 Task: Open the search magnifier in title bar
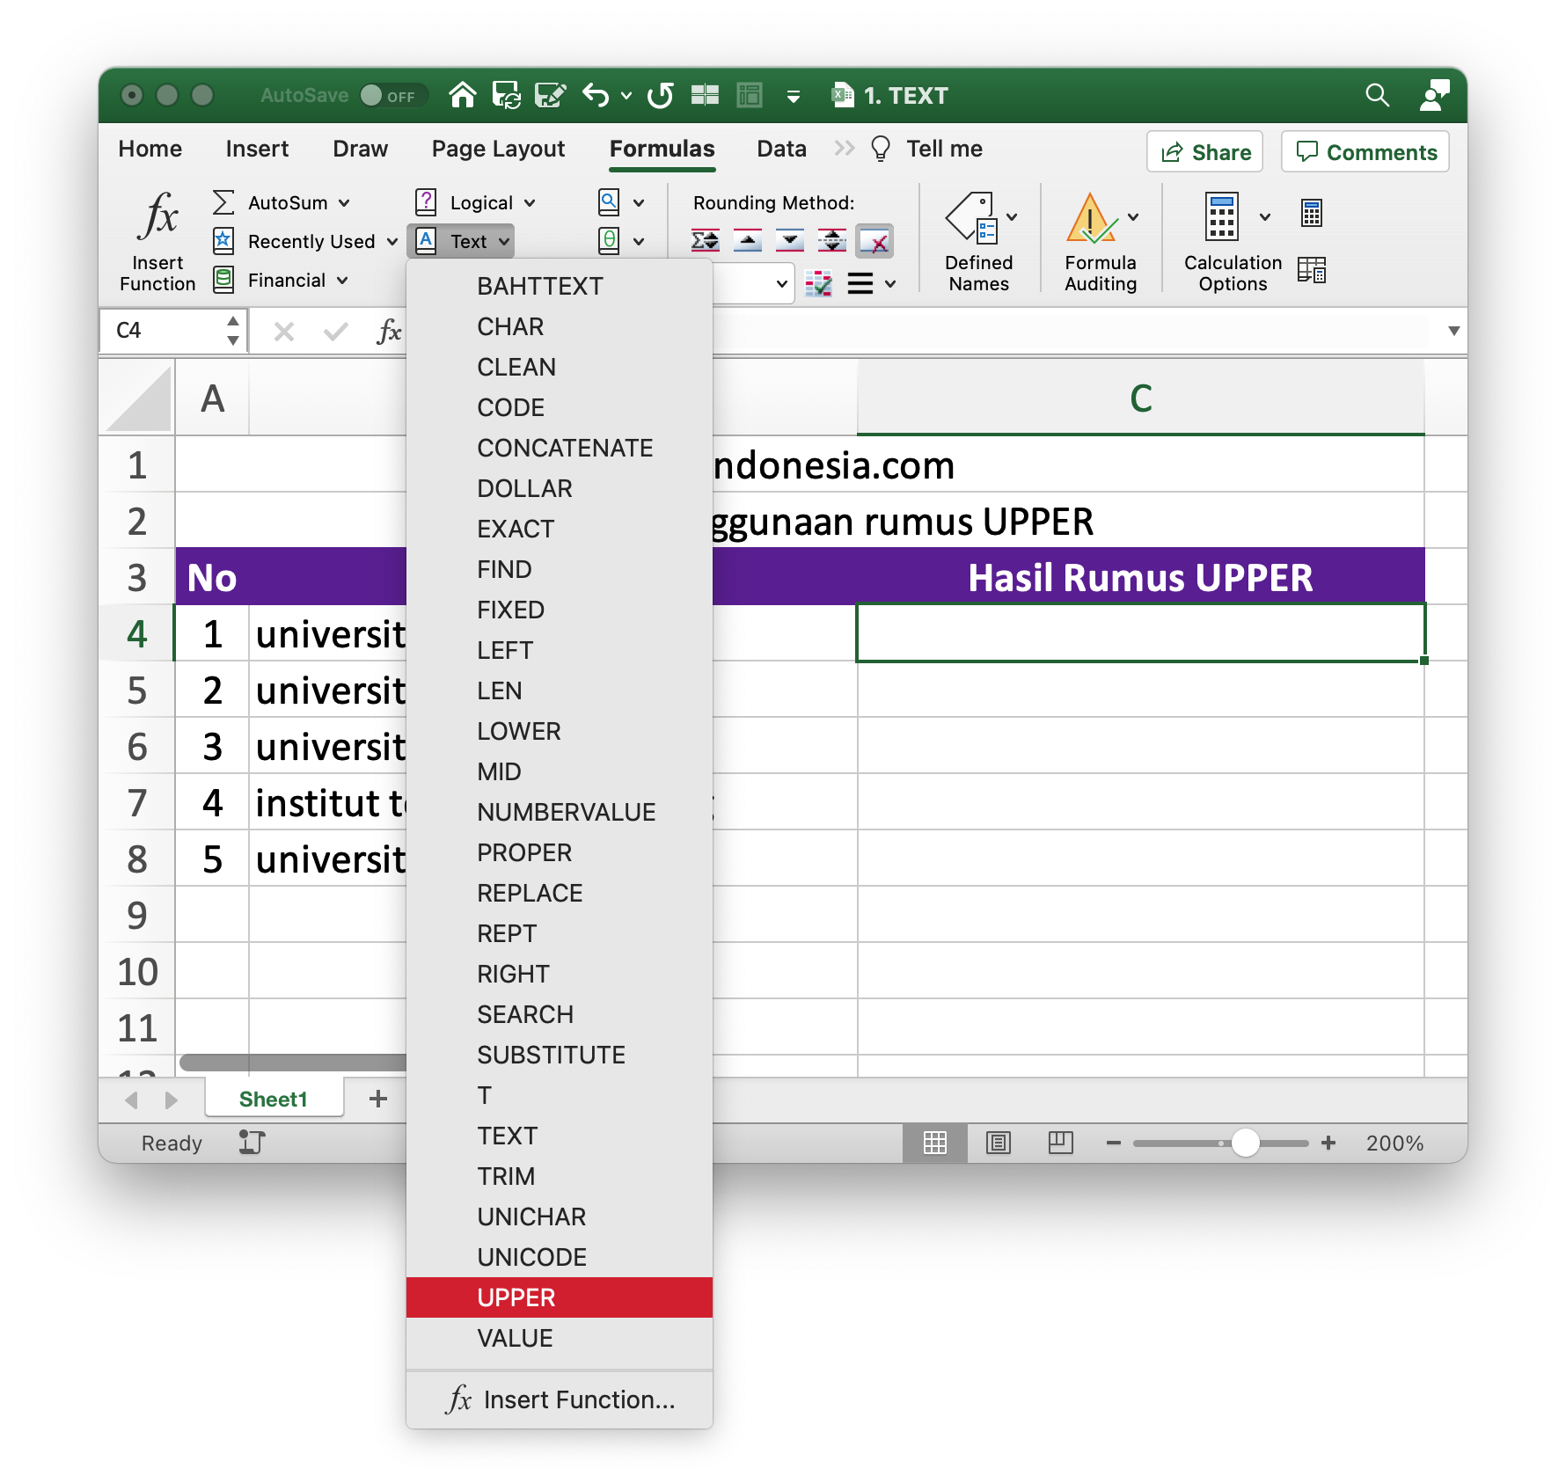pyautogui.click(x=1377, y=95)
